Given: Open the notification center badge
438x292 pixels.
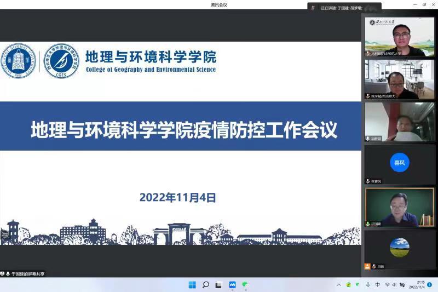Looking at the screenshot, I should 430,285.
